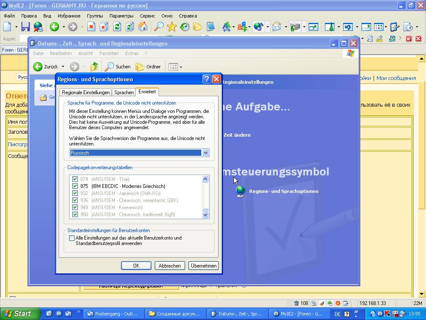
Task: Open Favorites star icon in MyIE2 toolbar
Action: [172, 27]
